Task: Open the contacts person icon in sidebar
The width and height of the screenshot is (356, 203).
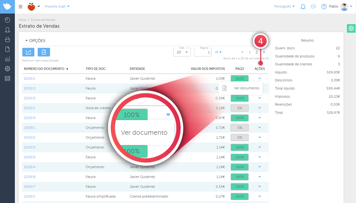Action: click(x=7, y=30)
